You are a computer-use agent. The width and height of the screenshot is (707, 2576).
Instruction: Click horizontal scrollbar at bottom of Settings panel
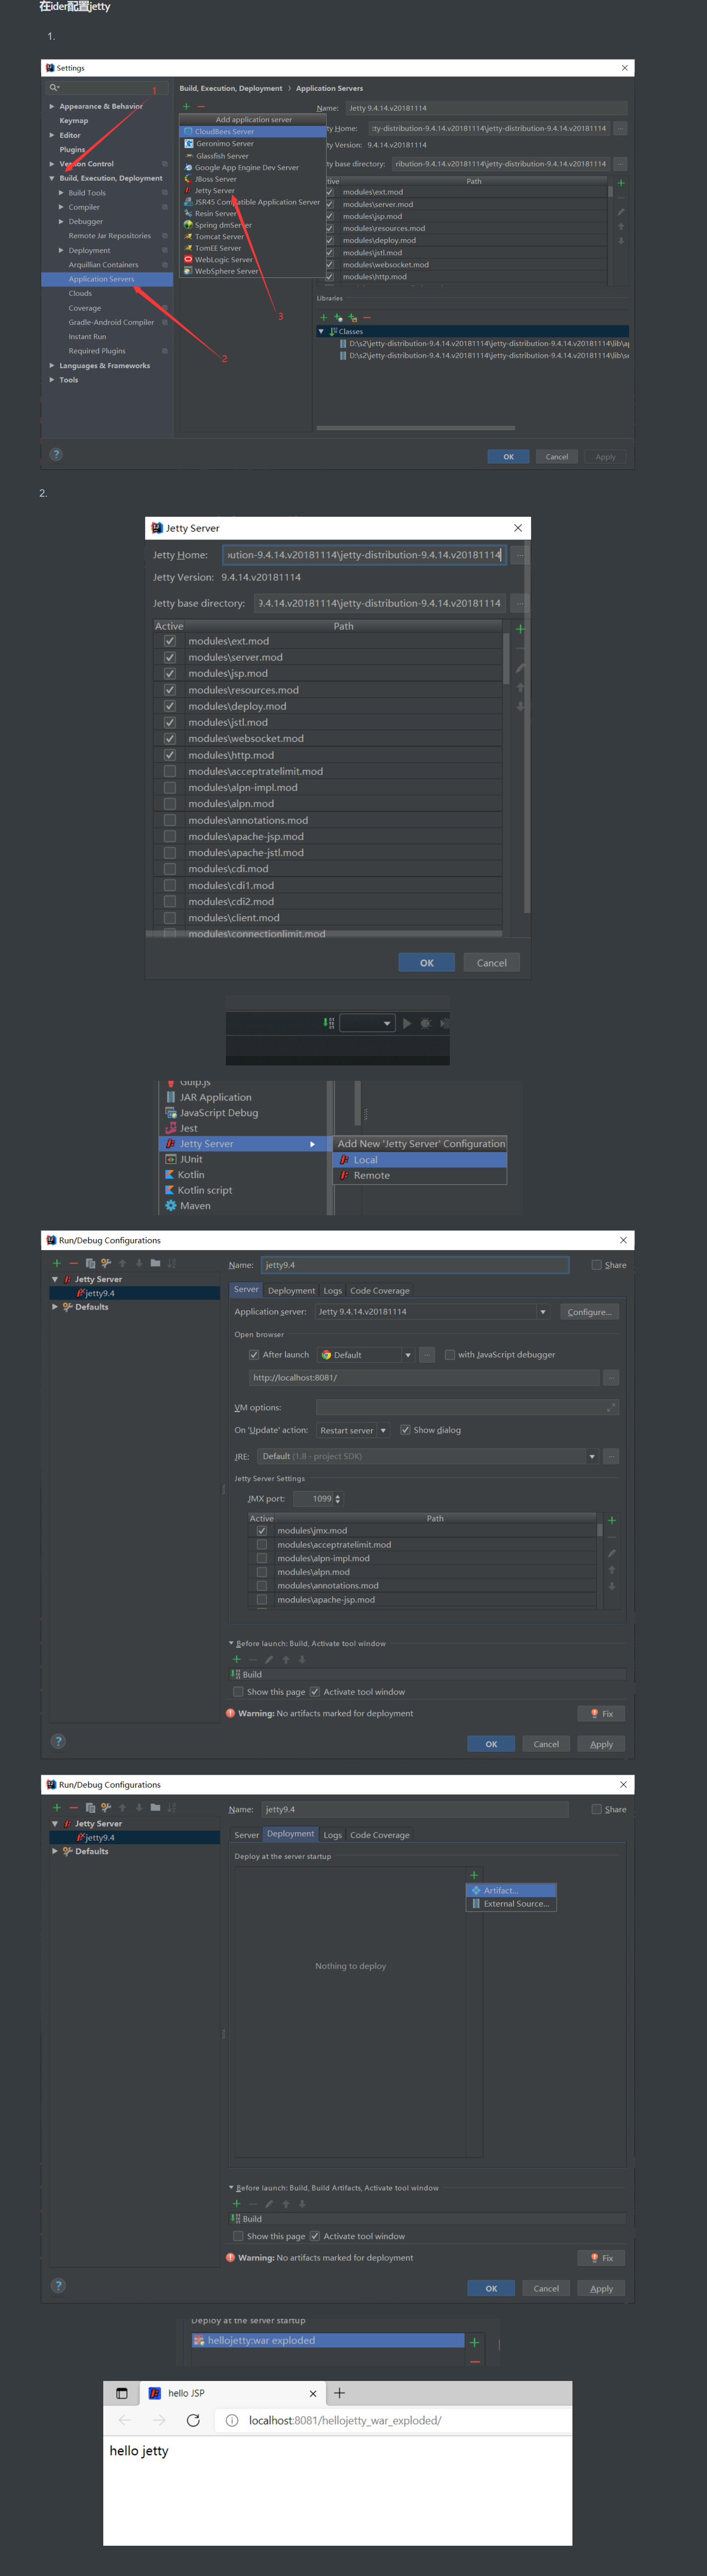(x=415, y=427)
